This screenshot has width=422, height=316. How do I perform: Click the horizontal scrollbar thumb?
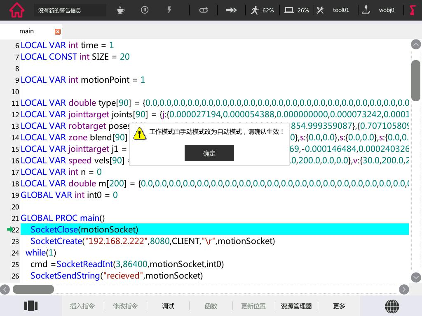33,289
